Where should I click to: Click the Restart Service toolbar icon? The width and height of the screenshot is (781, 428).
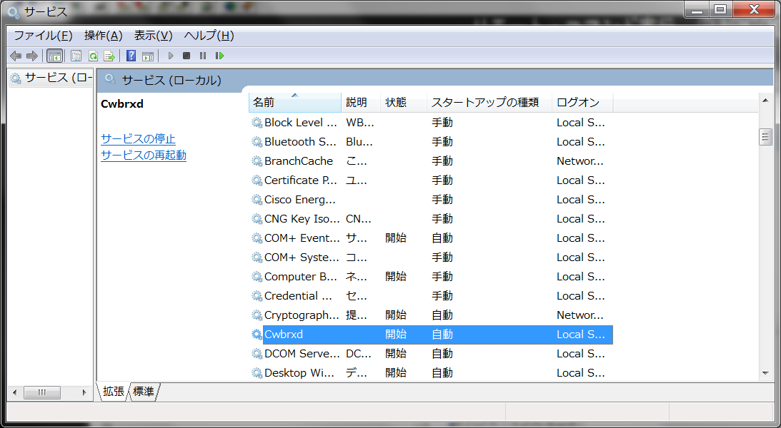pyautogui.click(x=220, y=56)
